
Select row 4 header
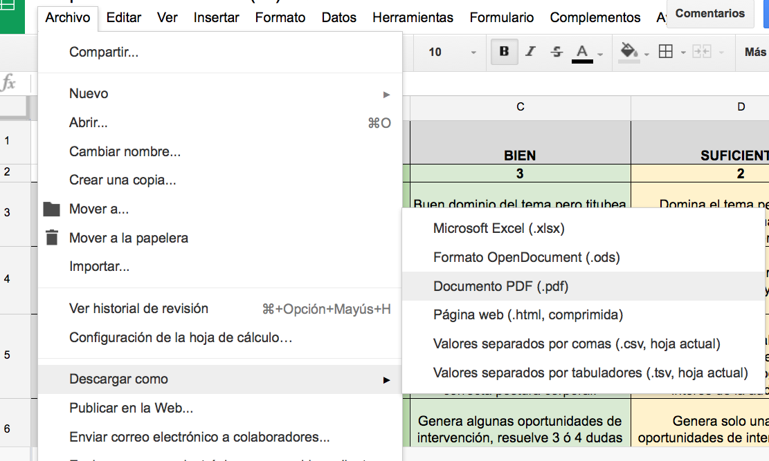pos(15,280)
